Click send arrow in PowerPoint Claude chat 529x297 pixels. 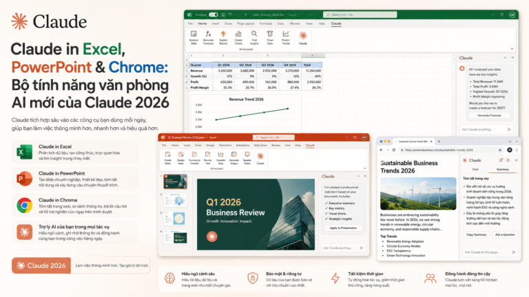coord(362,247)
